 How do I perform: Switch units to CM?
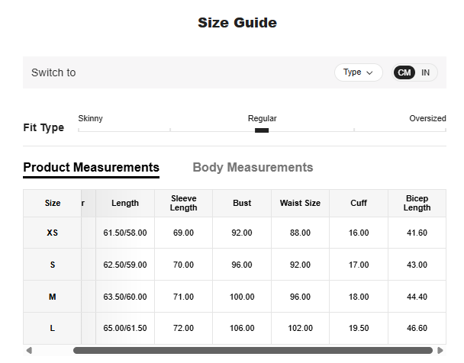[x=404, y=72]
